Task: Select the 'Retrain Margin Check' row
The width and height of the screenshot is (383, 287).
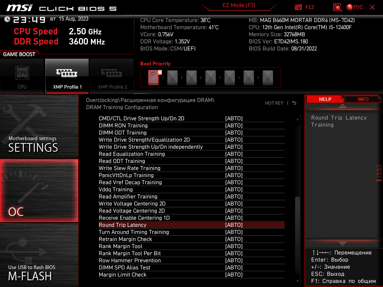Action: [191, 239]
